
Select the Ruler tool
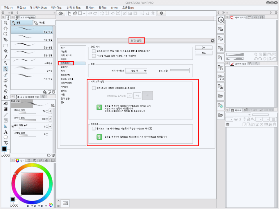(6, 126)
